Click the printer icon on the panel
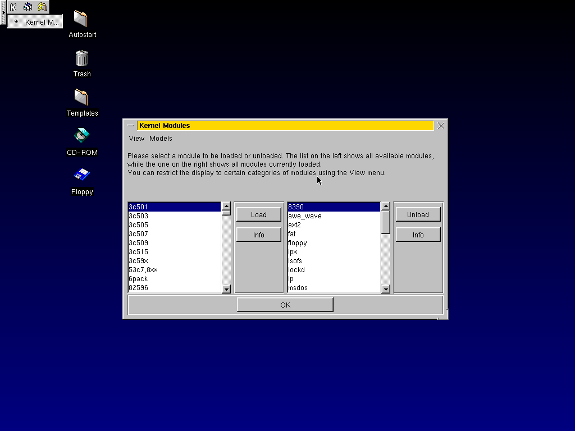Image resolution: width=575 pixels, height=431 pixels. [x=27, y=7]
